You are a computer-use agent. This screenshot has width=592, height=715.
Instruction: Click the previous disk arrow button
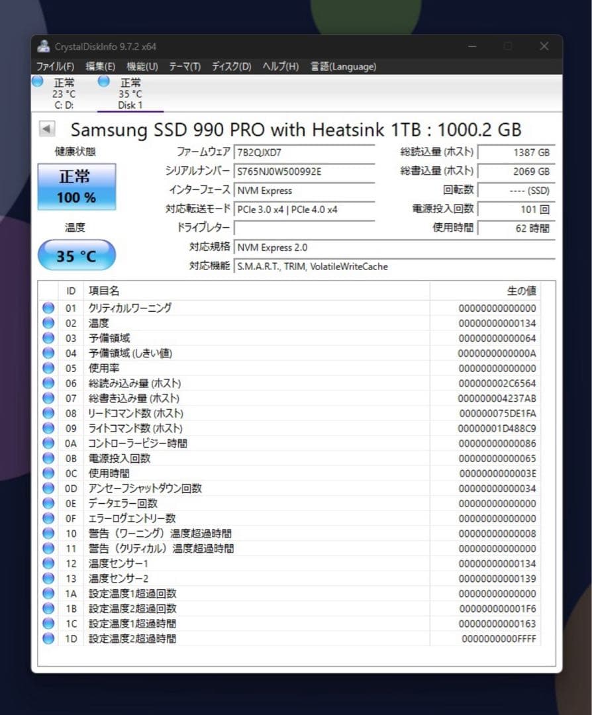tap(46, 130)
